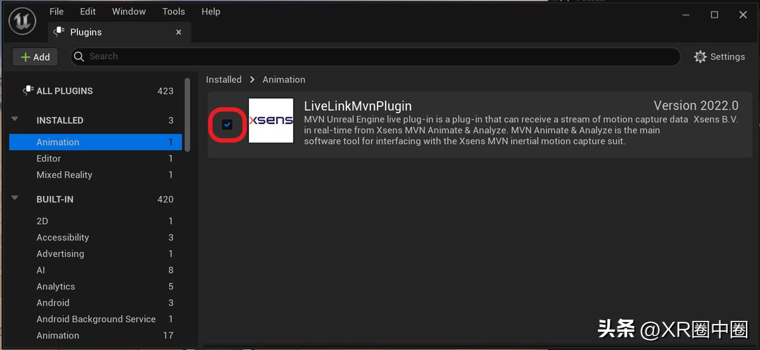Open the Help menu
Viewport: 760px width, 350px height.
[211, 11]
